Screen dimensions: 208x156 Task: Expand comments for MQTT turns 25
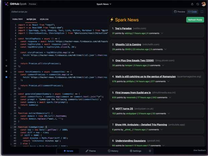[169, 113]
